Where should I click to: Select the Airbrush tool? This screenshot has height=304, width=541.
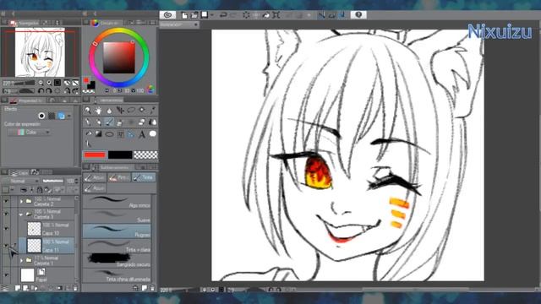coord(120,122)
